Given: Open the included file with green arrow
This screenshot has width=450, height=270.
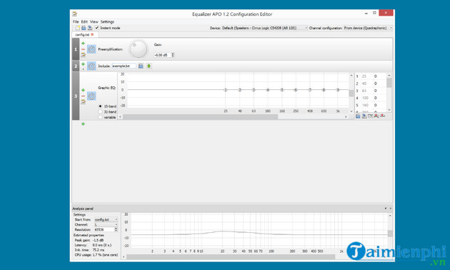Looking at the screenshot, I should coord(149,66).
